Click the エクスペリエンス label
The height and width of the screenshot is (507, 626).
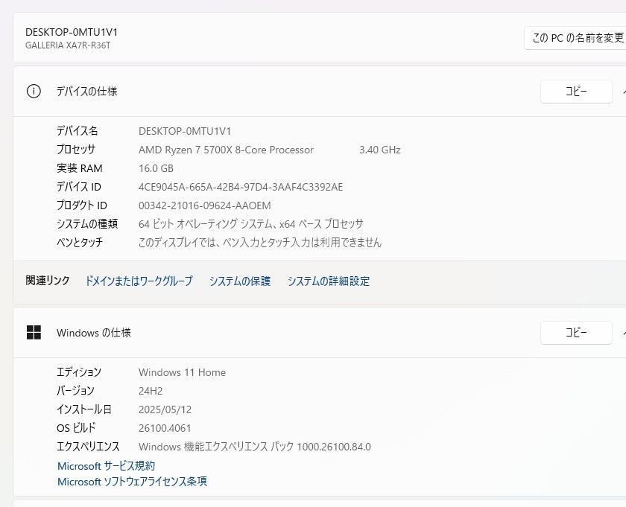click(88, 447)
